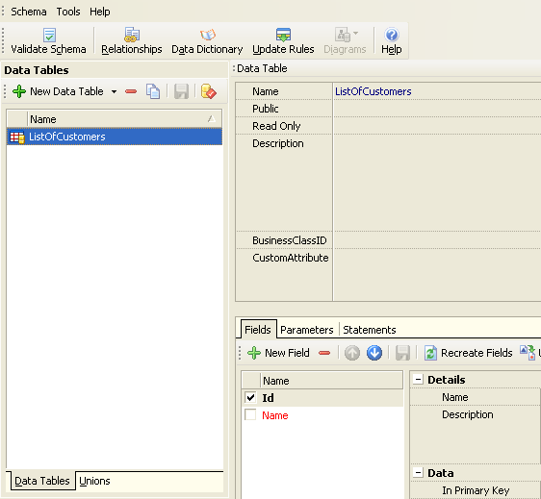Open the Help menu

100,12
